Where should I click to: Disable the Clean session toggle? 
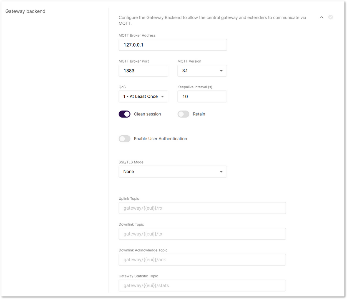tap(124, 114)
